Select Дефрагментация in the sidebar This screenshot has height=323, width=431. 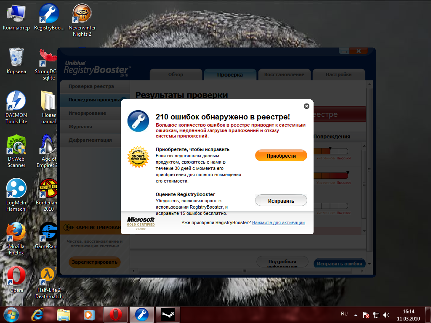[x=91, y=140]
